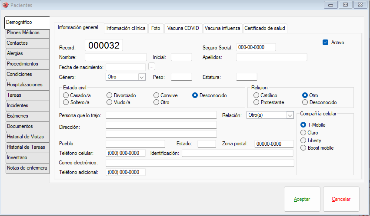The height and width of the screenshot is (216, 370).
Task: Uncheck the Activo checkbox
Action: point(325,43)
